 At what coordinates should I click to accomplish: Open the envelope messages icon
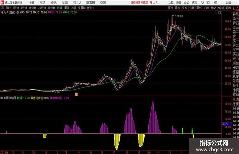click(215, 3)
